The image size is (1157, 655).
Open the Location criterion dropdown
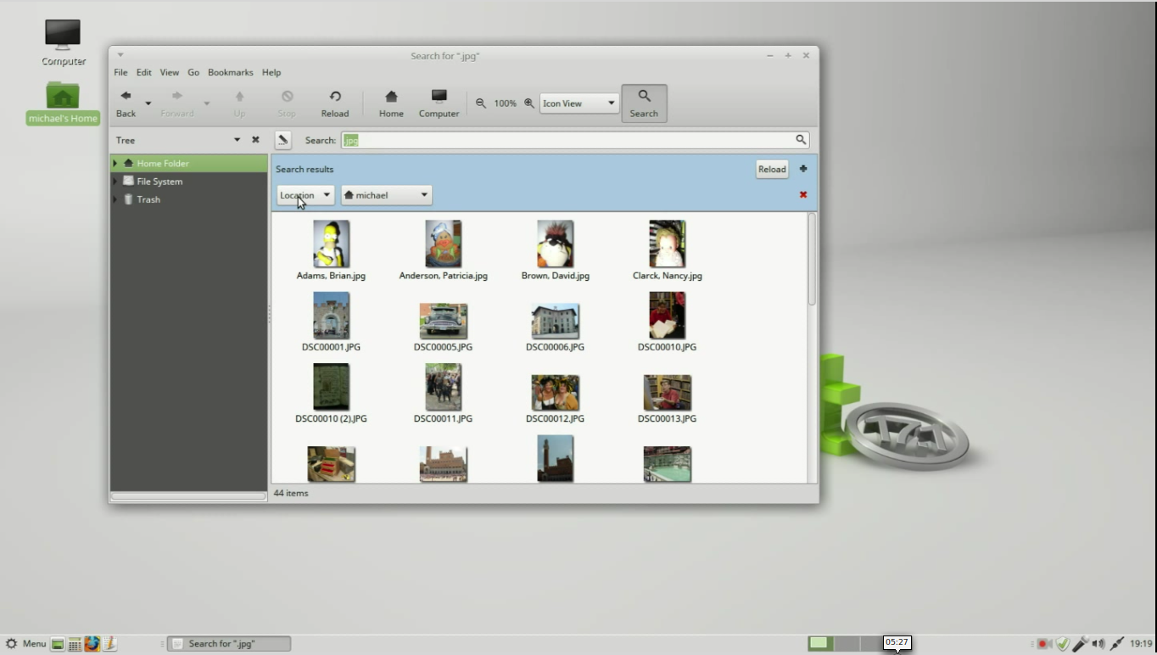click(305, 195)
